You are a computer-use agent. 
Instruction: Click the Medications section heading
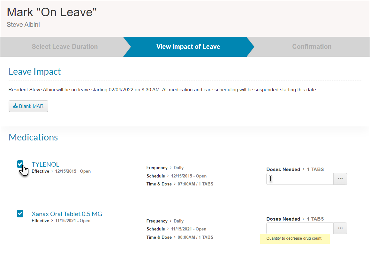coord(33,137)
